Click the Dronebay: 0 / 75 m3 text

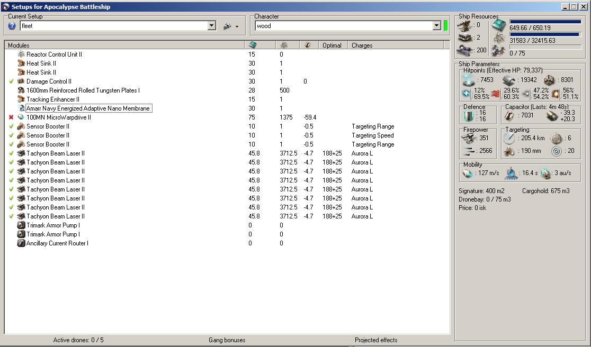485,199
